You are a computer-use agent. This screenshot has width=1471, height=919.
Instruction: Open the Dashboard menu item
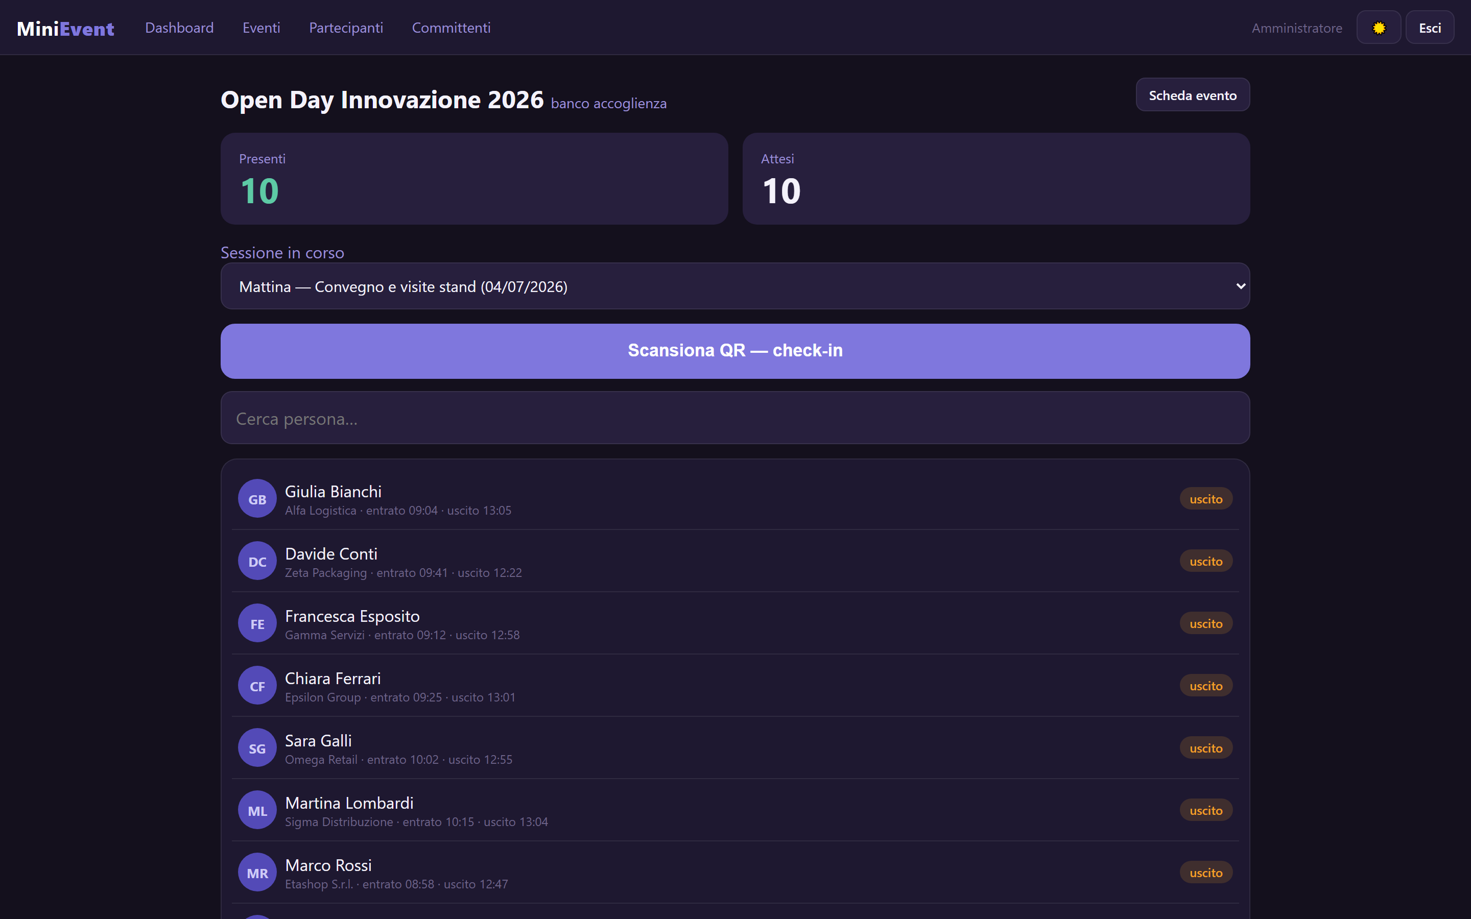click(x=179, y=28)
